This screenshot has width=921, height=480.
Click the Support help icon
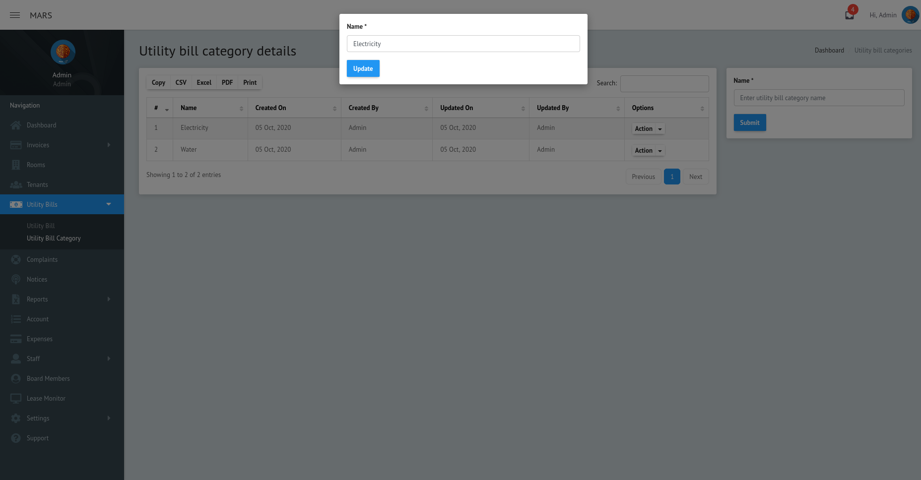pos(16,438)
